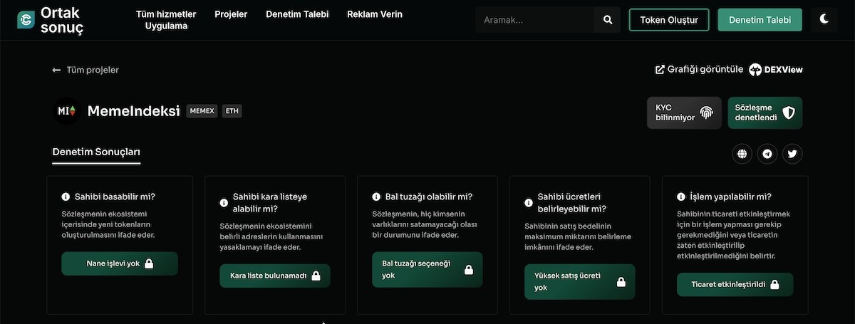Click the MEMEX ticker tag

202,111
